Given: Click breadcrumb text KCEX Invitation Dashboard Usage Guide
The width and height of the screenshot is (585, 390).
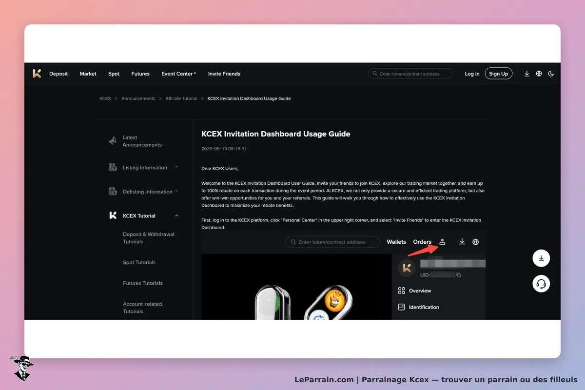Looking at the screenshot, I should tap(249, 98).
